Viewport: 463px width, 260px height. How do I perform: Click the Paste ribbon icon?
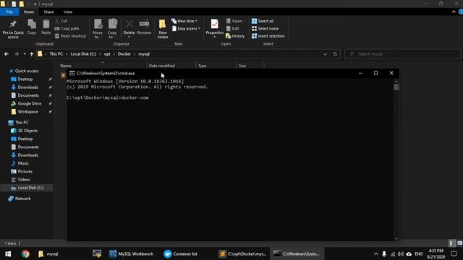46,27
